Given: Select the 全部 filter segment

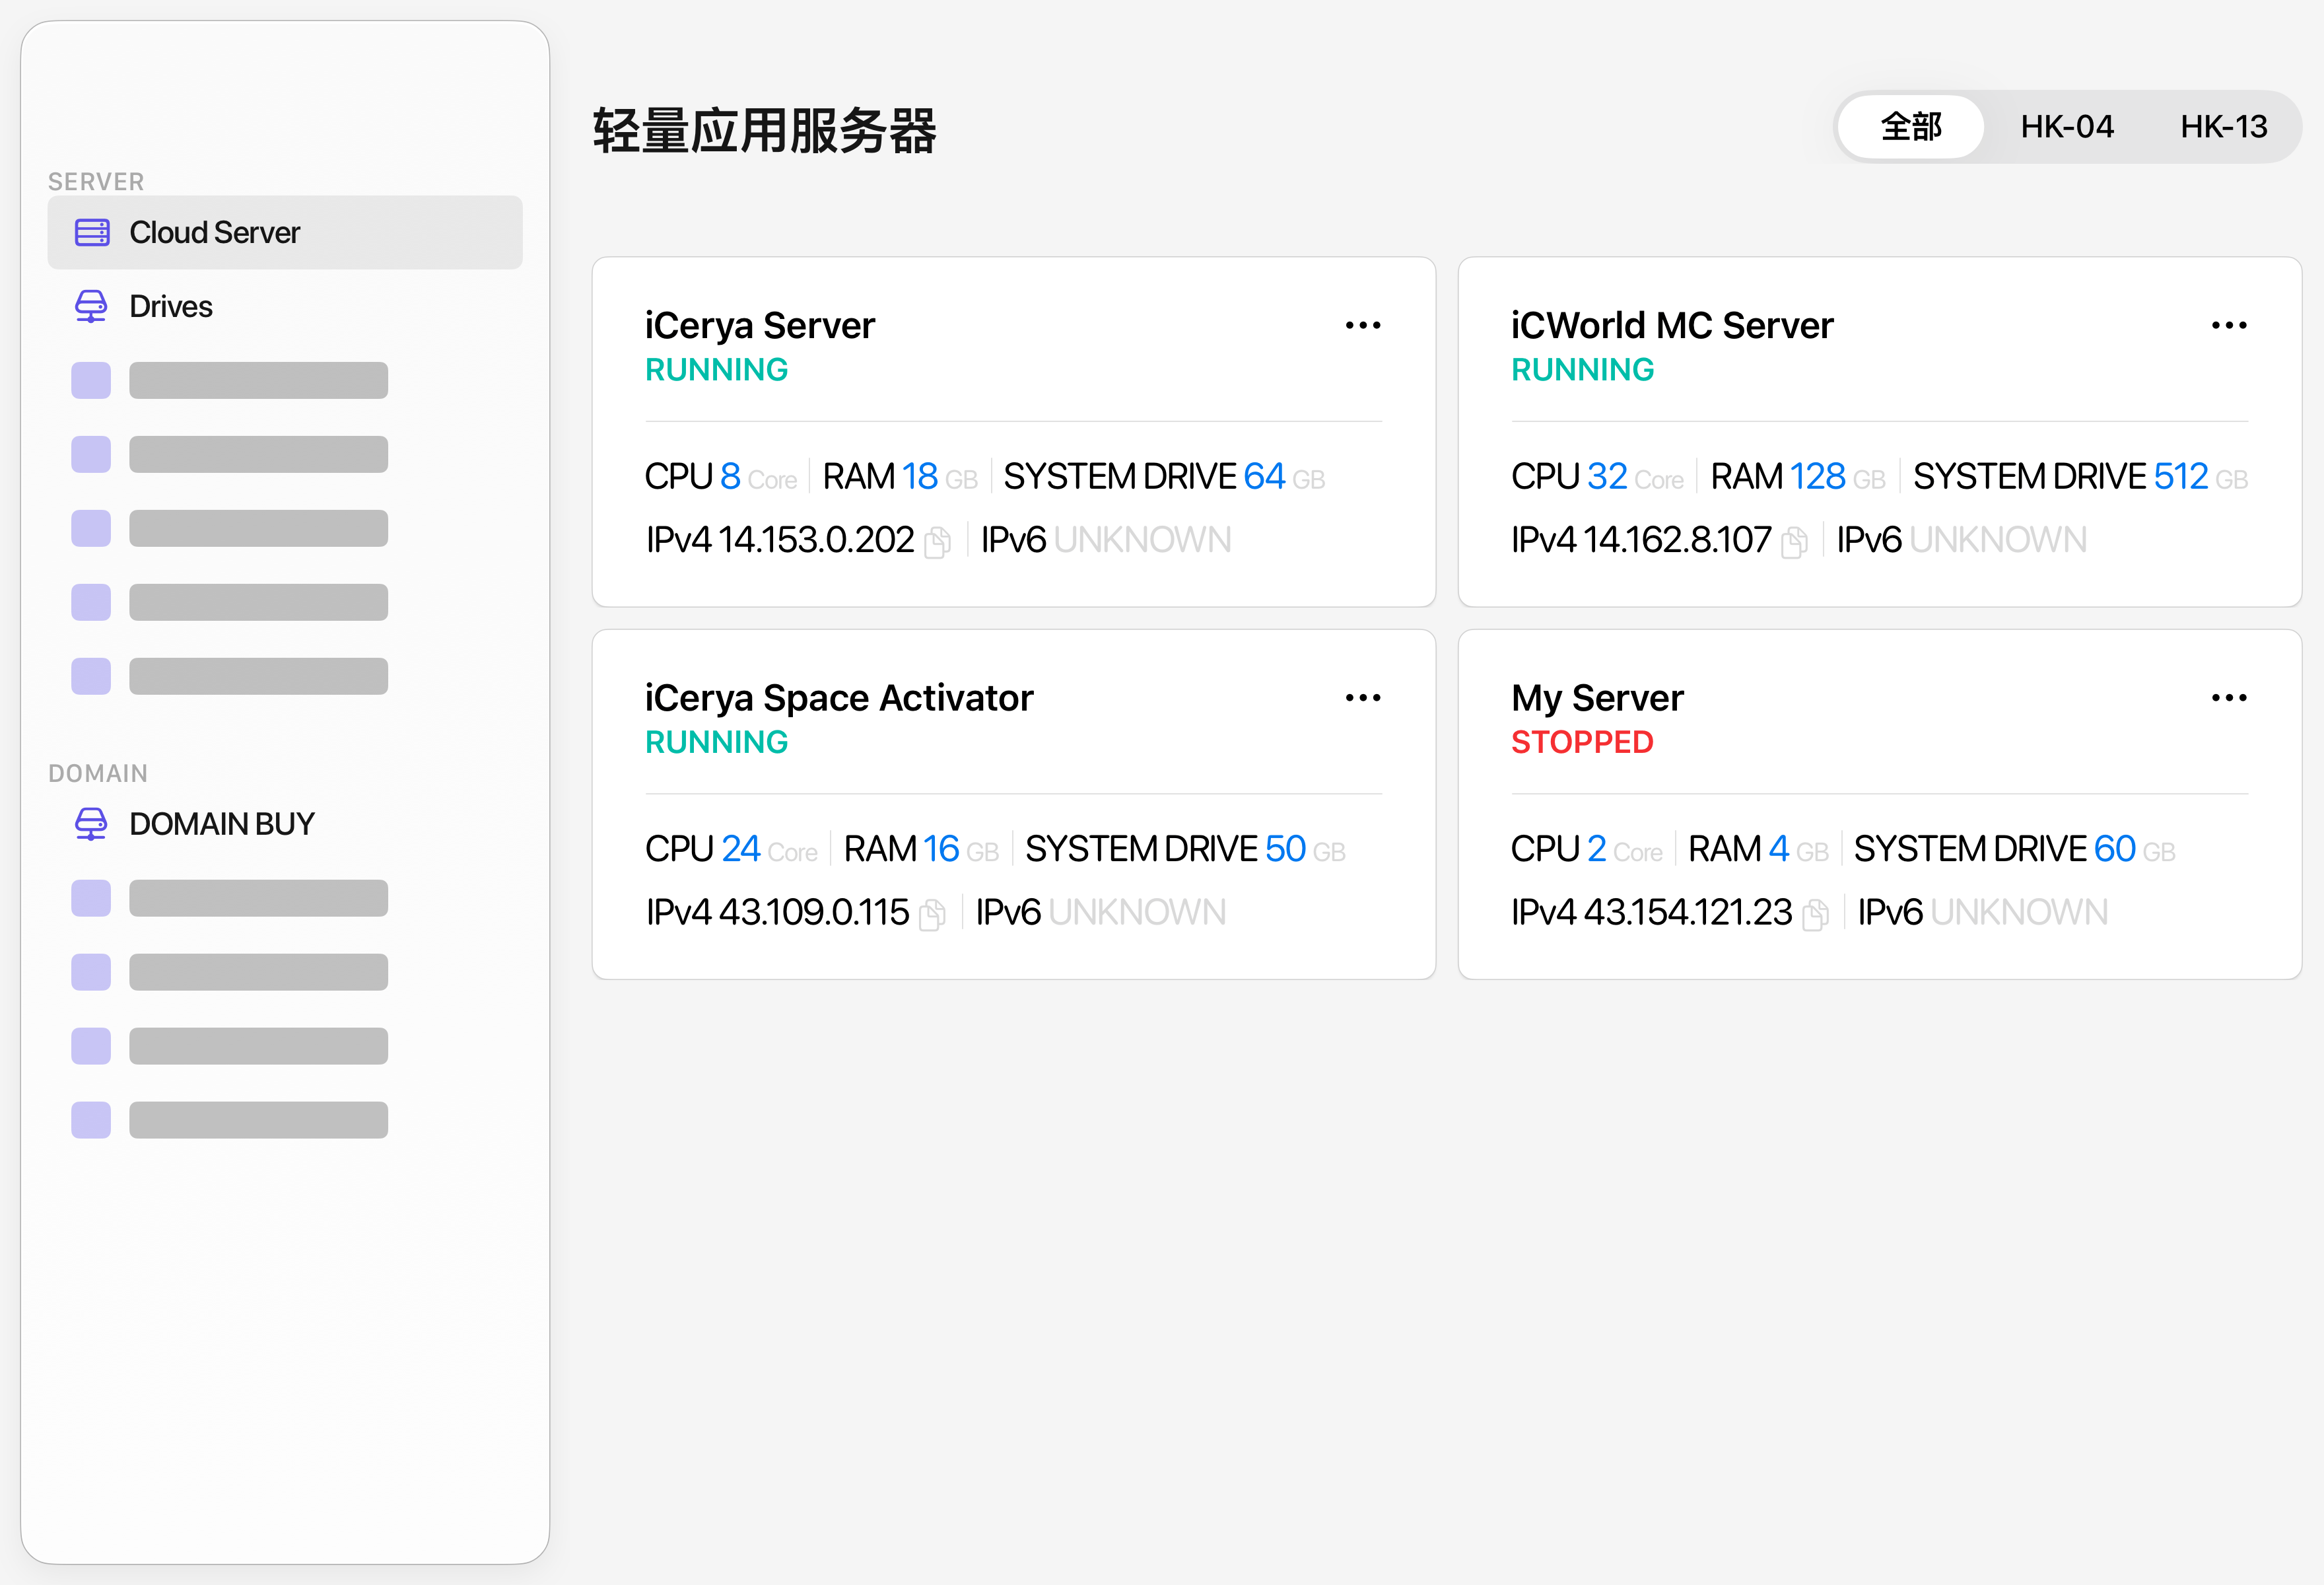Looking at the screenshot, I should [1910, 127].
